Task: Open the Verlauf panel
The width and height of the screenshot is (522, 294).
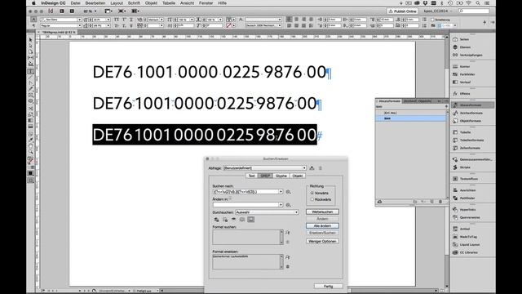Action: 465,82
